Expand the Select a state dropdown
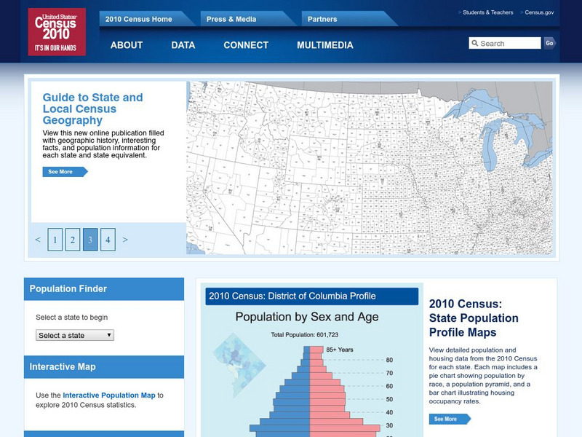Screen dimensions: 582x437 75,335
